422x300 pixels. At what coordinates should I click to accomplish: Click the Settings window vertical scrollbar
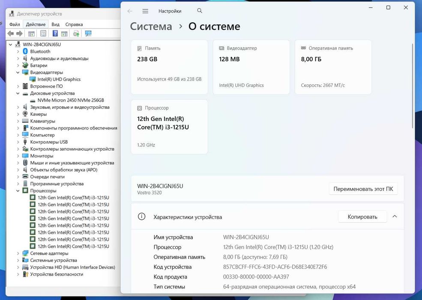coord(412,86)
